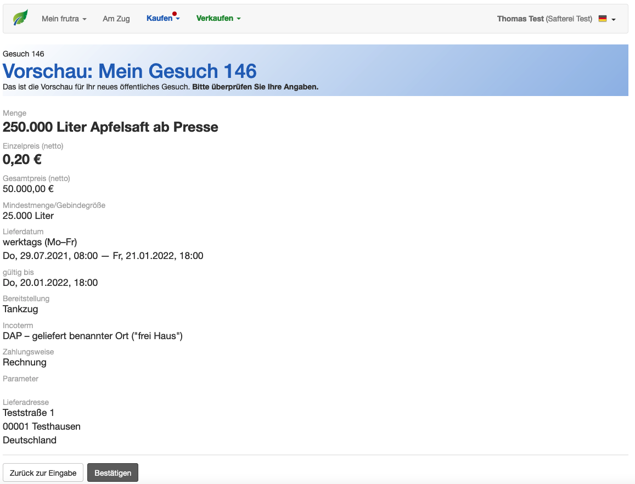This screenshot has width=635, height=484.
Task: Click the Teststraße 1 address line
Action: 29,413
